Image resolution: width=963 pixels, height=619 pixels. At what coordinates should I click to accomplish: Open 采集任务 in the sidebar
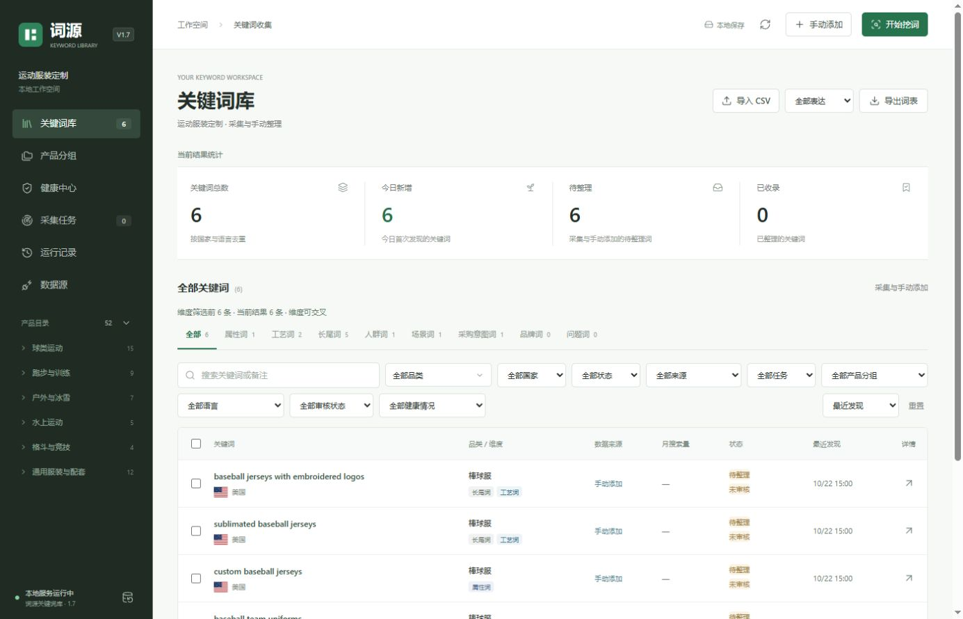click(x=76, y=220)
